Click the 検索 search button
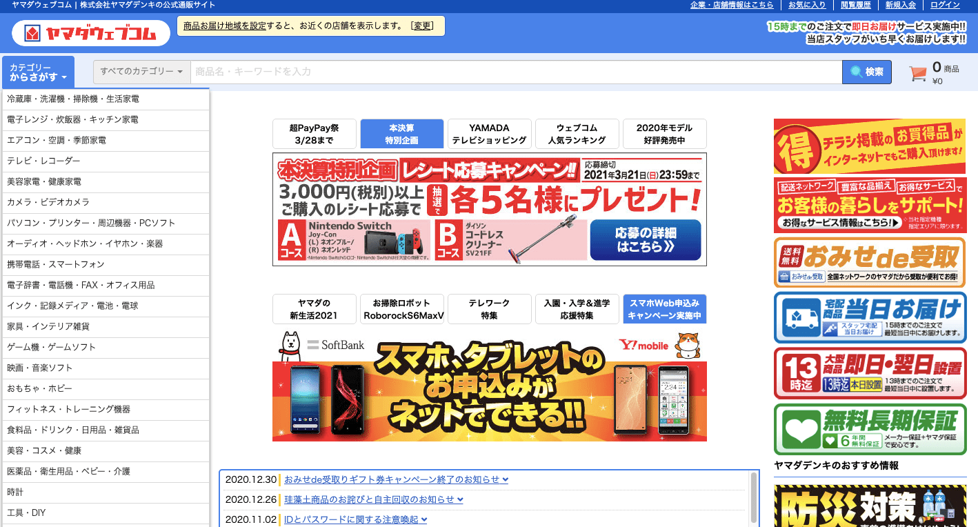Image resolution: width=978 pixels, height=527 pixels. pyautogui.click(x=867, y=72)
